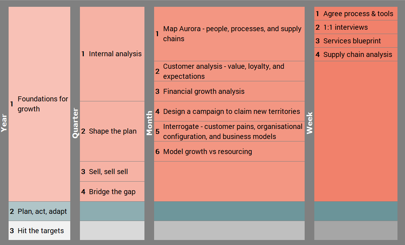Open the 'Services blueprint' week item

(356, 41)
